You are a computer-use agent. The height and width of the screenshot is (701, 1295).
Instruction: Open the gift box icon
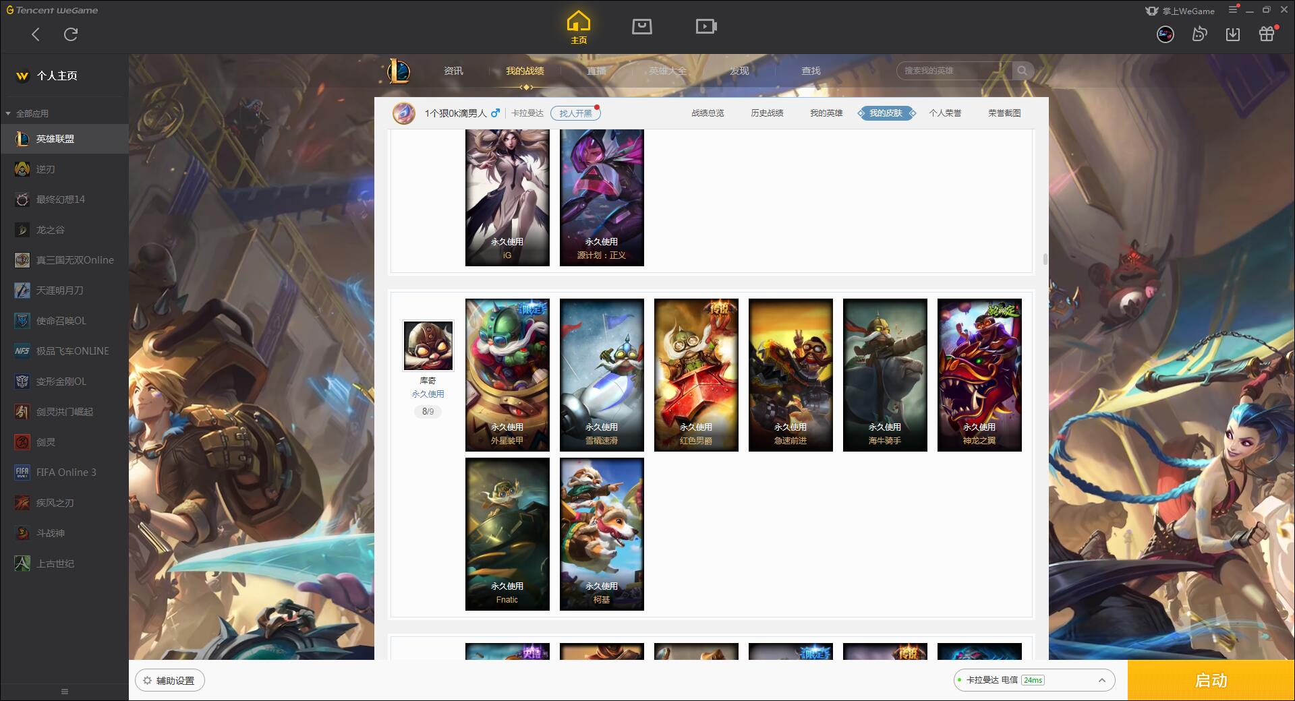click(1267, 34)
